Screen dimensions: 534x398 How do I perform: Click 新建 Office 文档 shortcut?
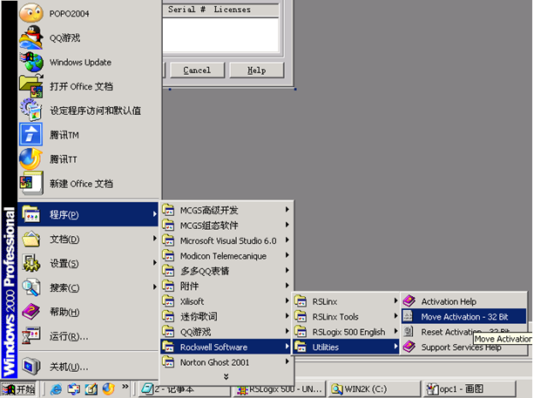pyautogui.click(x=81, y=184)
